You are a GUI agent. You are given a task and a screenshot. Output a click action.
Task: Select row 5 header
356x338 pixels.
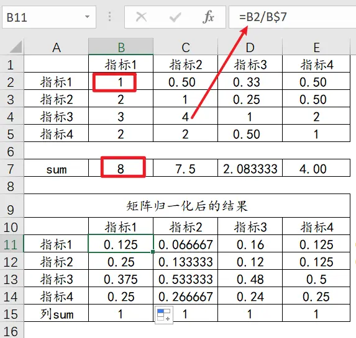(x=12, y=133)
